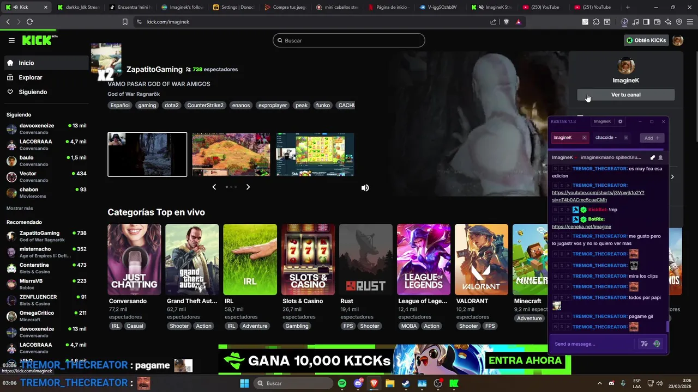
Task: Open the Kick hamburger sidebar menu
Action: tap(11, 40)
